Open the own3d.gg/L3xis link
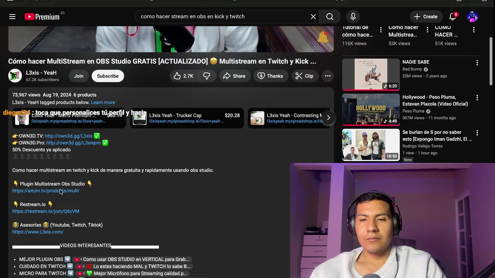 [68, 136]
